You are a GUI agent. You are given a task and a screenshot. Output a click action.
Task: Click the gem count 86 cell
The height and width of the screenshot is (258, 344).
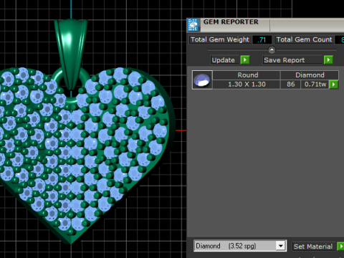290,85
